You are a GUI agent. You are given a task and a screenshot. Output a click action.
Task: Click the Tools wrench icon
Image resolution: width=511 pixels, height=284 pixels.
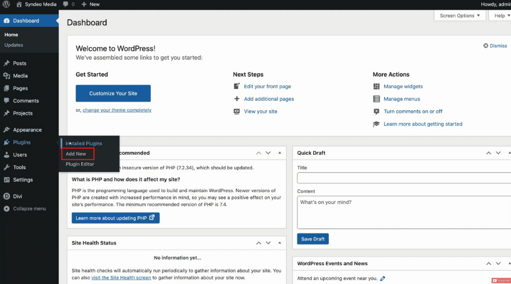7,167
